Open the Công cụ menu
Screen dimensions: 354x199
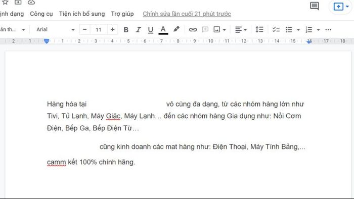tap(41, 14)
